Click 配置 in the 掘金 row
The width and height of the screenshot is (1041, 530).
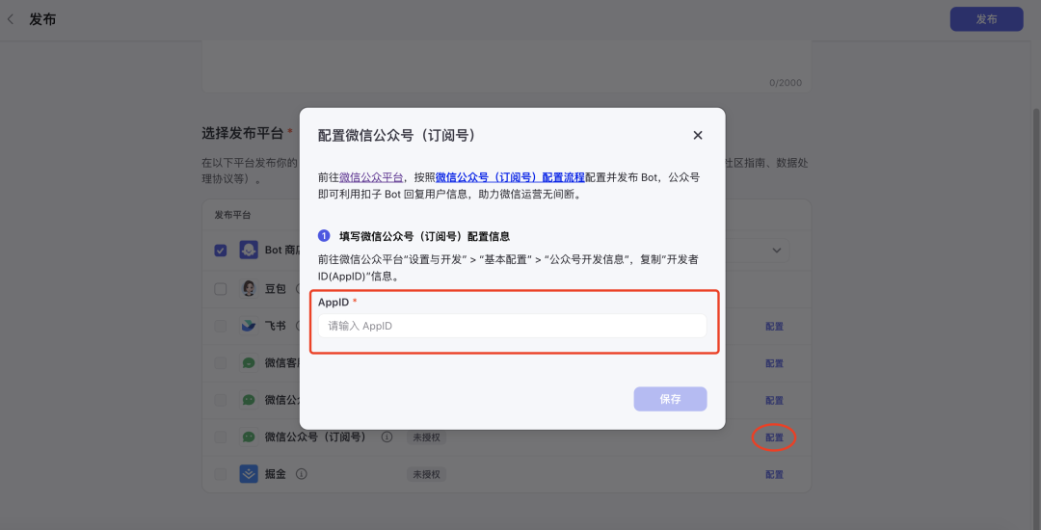click(x=774, y=475)
